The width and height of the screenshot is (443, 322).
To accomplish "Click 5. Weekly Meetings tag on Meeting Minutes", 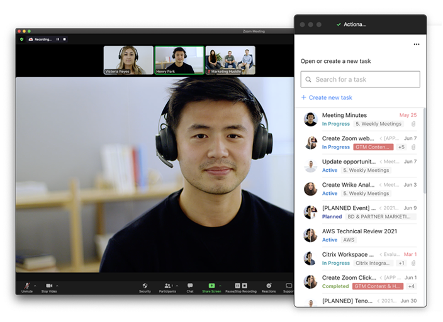I will point(378,124).
